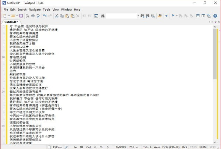This screenshot has height=149, width=221.
Task: Redo the last undone edit
Action: 50,16
